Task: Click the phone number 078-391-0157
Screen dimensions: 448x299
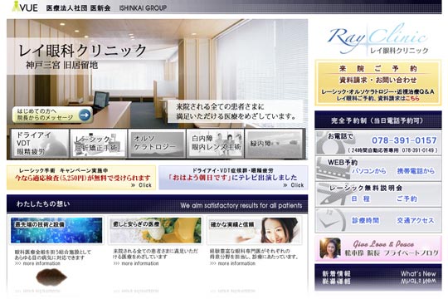Action: tap(404, 140)
